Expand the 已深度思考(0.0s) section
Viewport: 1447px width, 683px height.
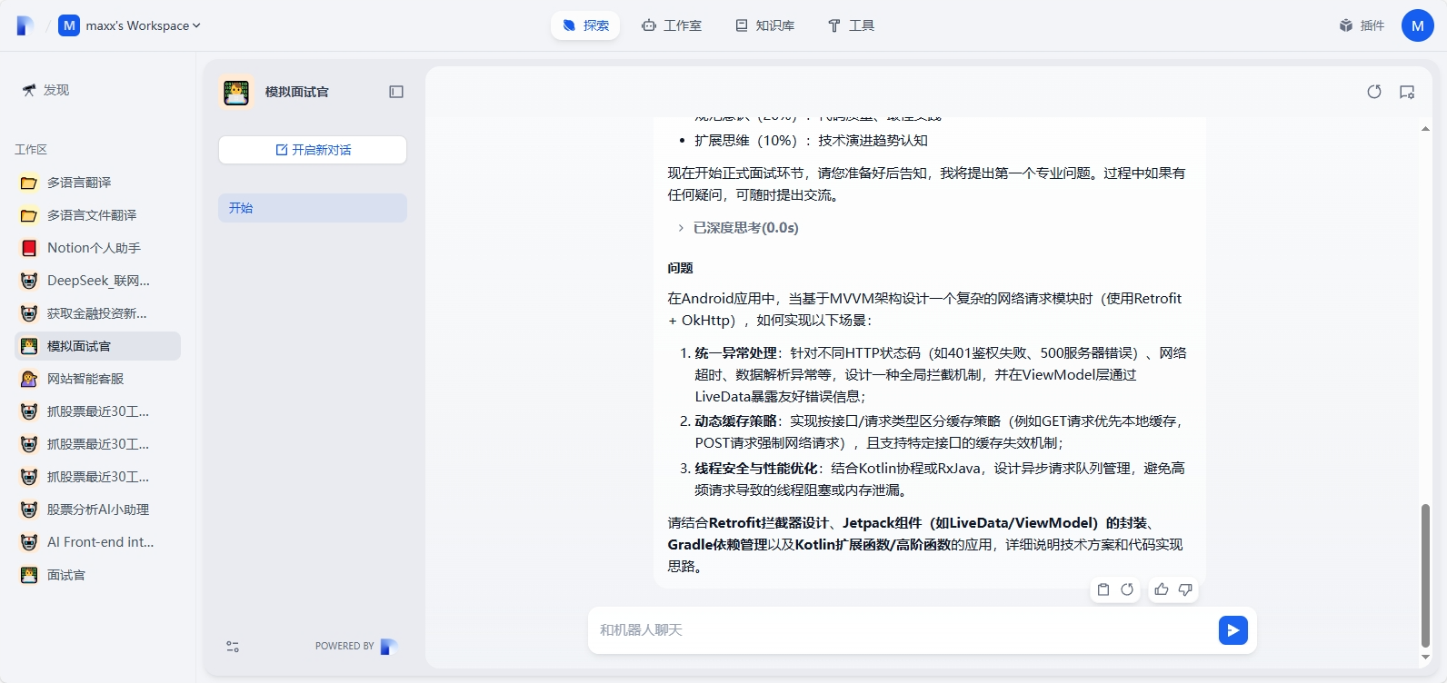coord(737,228)
